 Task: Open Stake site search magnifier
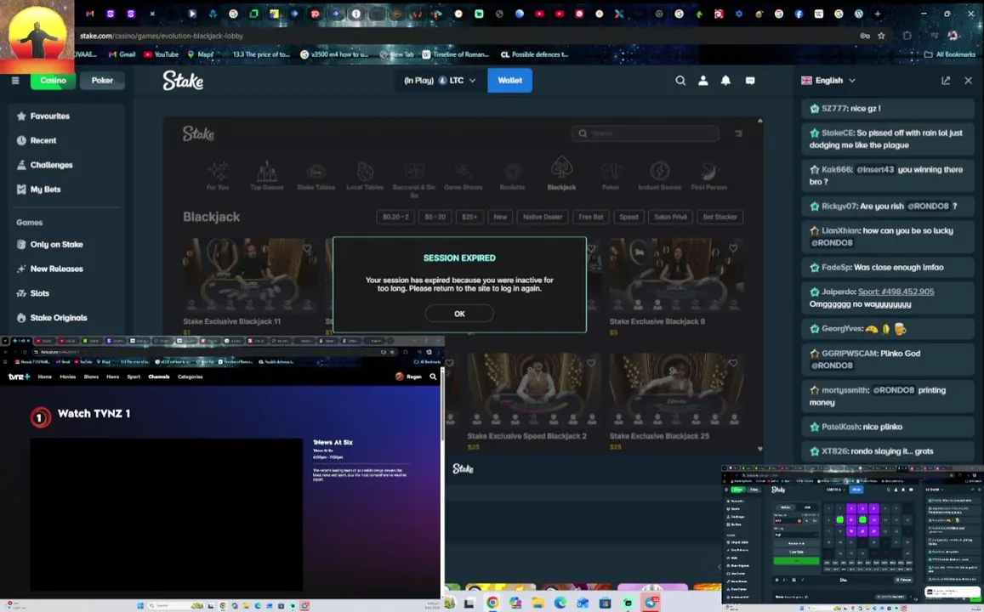click(x=680, y=80)
